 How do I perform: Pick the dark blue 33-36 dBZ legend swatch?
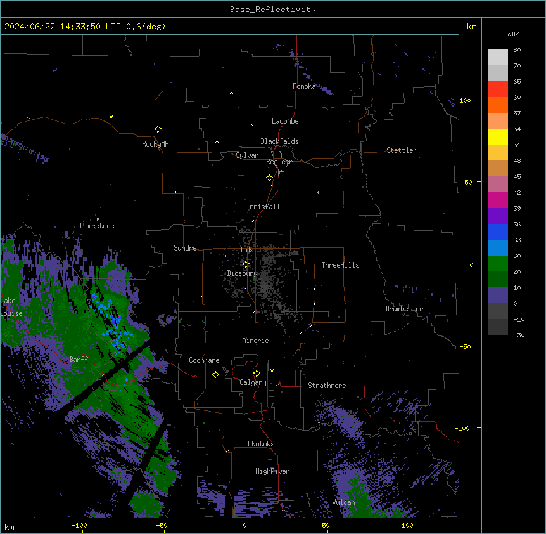[498, 231]
